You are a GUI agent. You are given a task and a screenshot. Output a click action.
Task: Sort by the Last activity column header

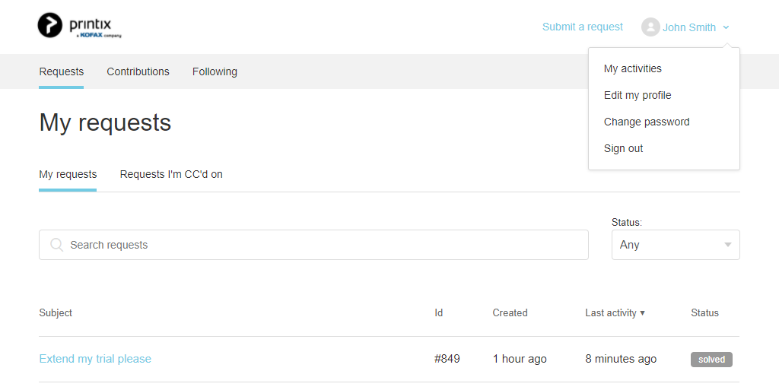point(610,313)
